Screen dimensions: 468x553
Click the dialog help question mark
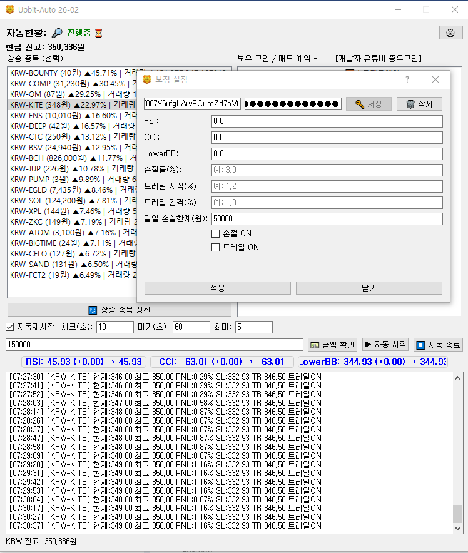click(407, 80)
